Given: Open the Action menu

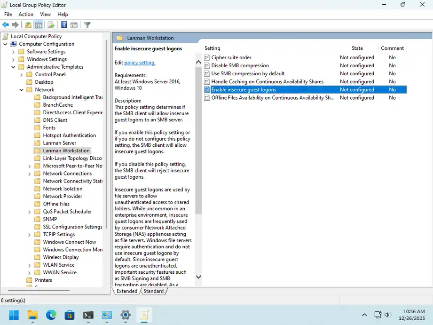Looking at the screenshot, I should point(26,15).
